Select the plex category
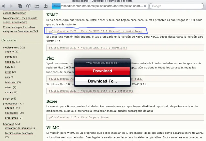The image size is (206, 141). [x=7, y=77]
